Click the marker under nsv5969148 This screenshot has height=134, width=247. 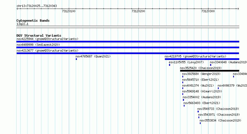point(183,94)
